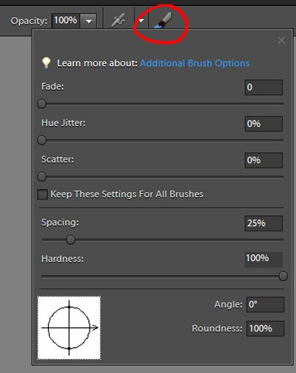The width and height of the screenshot is (296, 373).
Task: Close the brush options panel
Action: coord(281,40)
